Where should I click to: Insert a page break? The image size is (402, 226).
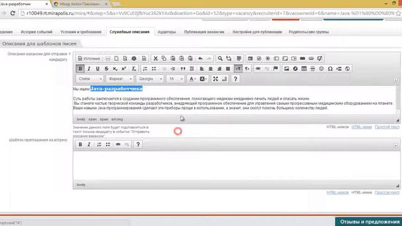coord(339,68)
